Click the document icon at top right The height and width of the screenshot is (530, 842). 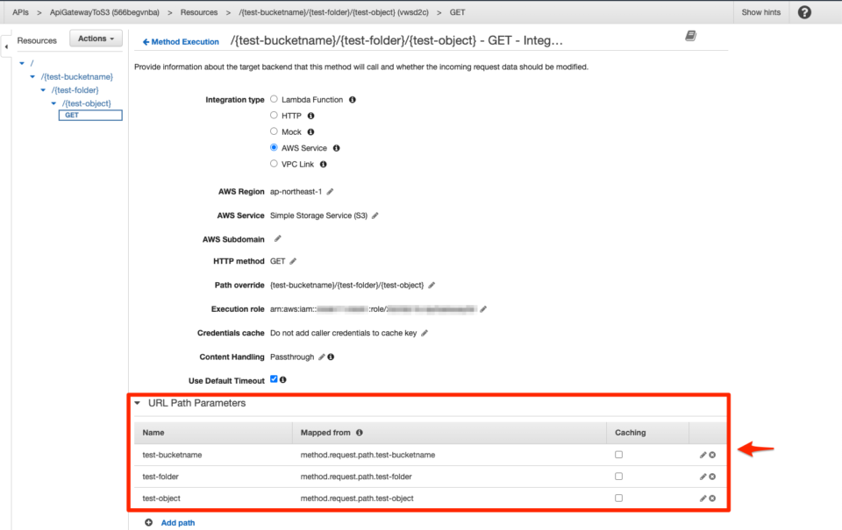(691, 33)
